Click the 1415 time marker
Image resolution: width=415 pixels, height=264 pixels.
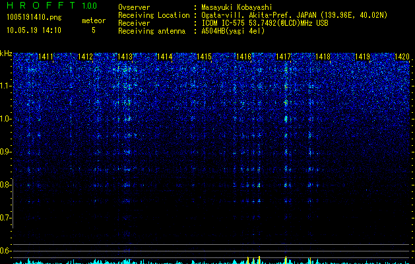coord(204,56)
